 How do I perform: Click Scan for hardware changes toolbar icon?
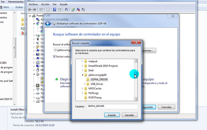(x=66, y=10)
